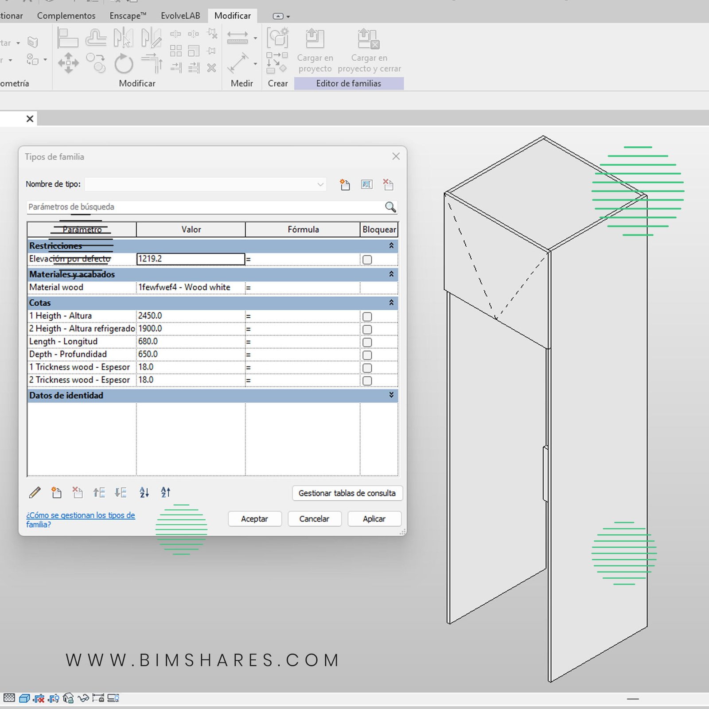This screenshot has height=709, width=709.
Task: Expand the Datos de identidad group
Action: 391,395
